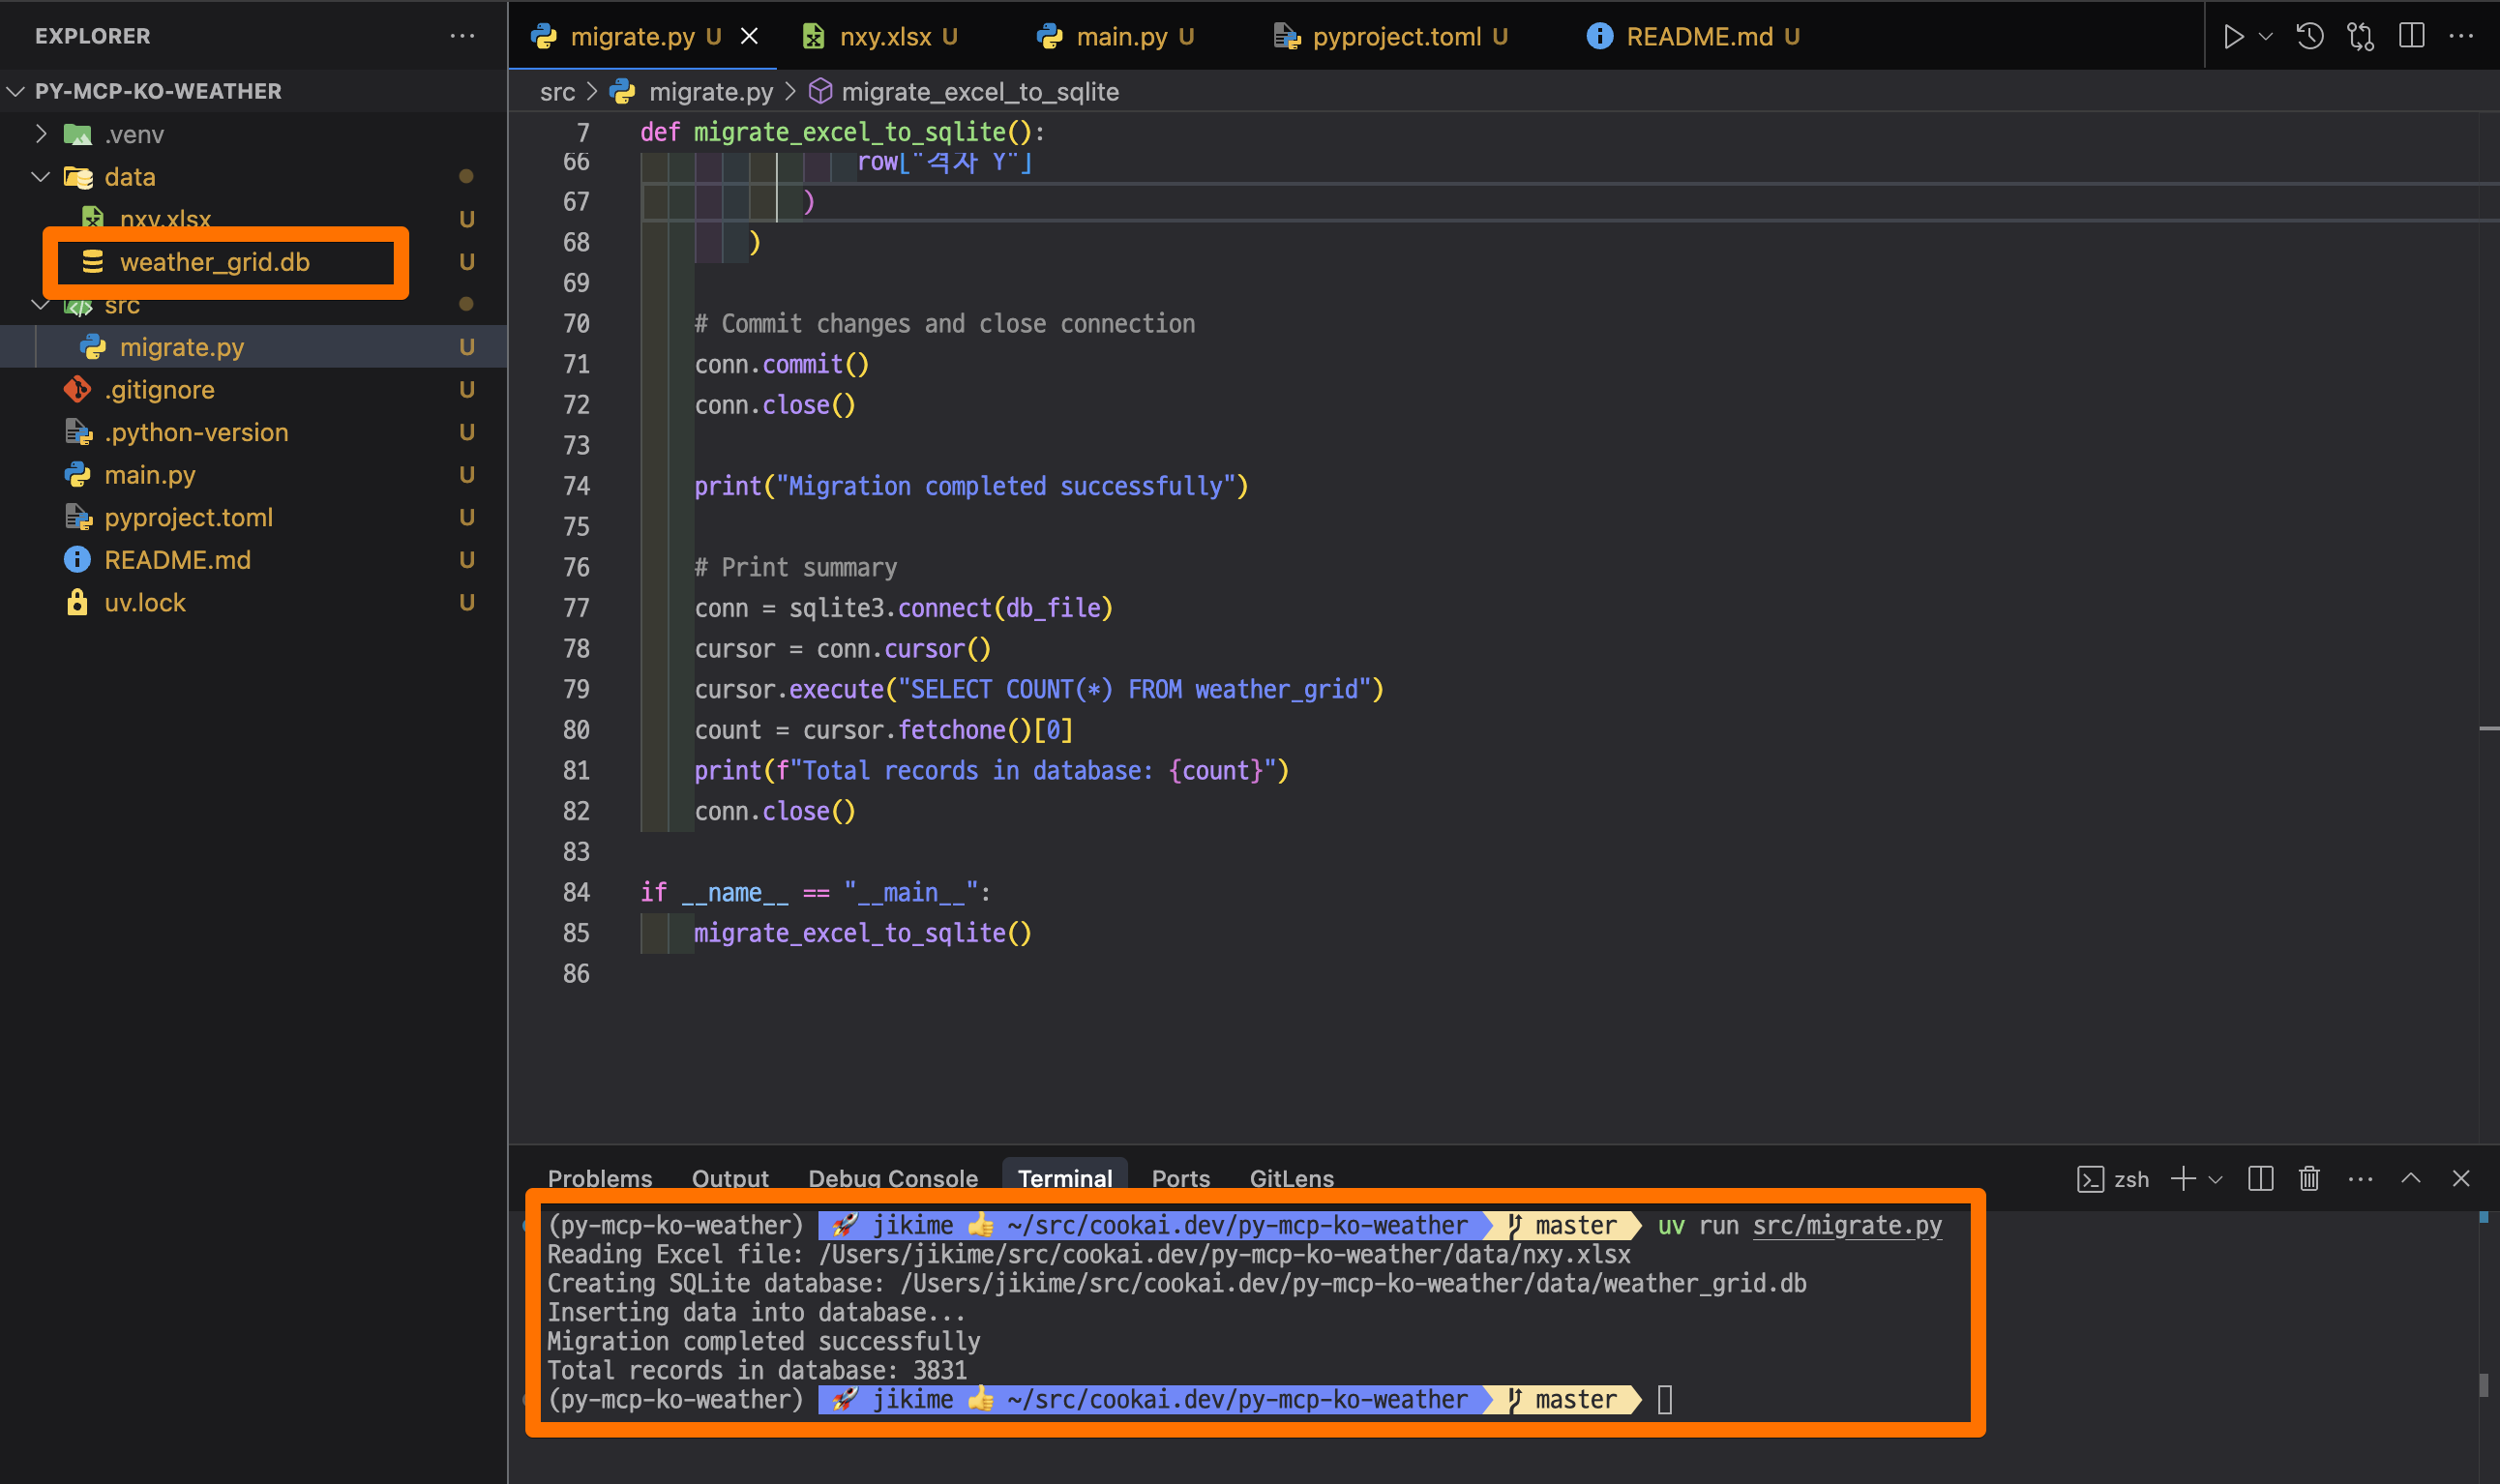The width and height of the screenshot is (2500, 1484).
Task: Open file history timeline icon
Action: coord(2309,37)
